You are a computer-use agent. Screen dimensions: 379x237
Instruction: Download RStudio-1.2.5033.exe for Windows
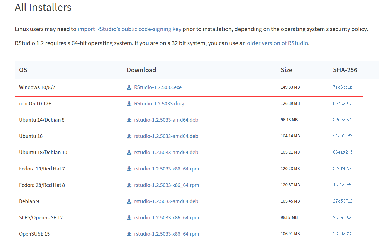(158, 87)
